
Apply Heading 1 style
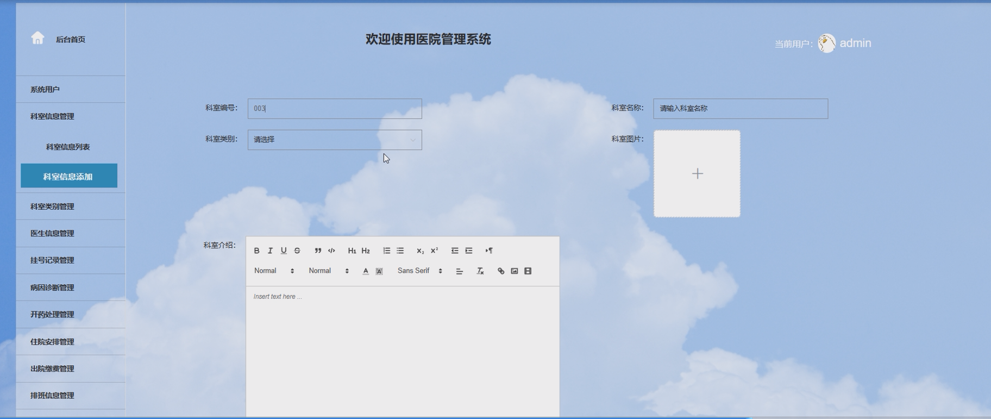(x=352, y=251)
